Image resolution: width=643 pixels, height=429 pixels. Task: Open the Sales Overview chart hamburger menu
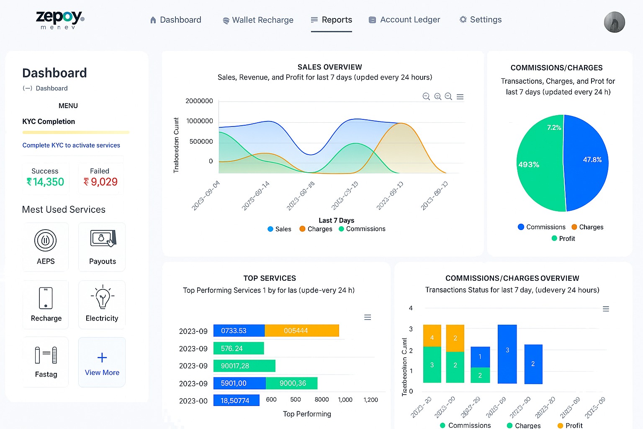[x=460, y=97]
